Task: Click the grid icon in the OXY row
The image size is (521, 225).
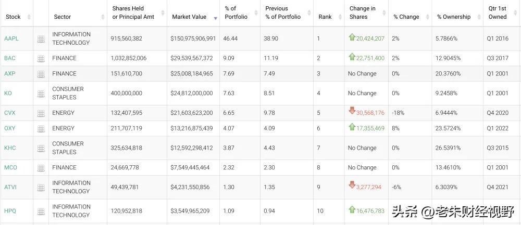Action: click(x=41, y=129)
